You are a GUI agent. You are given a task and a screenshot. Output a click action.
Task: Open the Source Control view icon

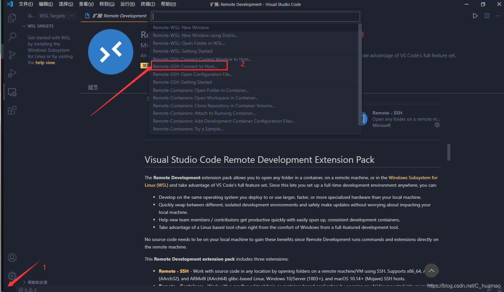click(12, 55)
